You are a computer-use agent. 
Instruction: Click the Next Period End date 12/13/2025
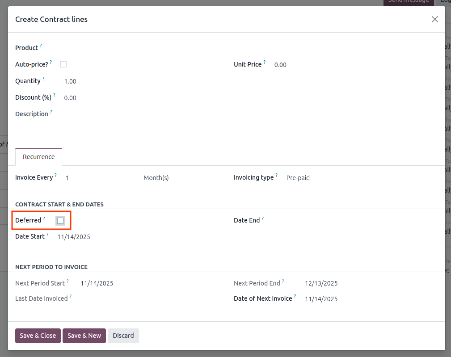pos(321,283)
